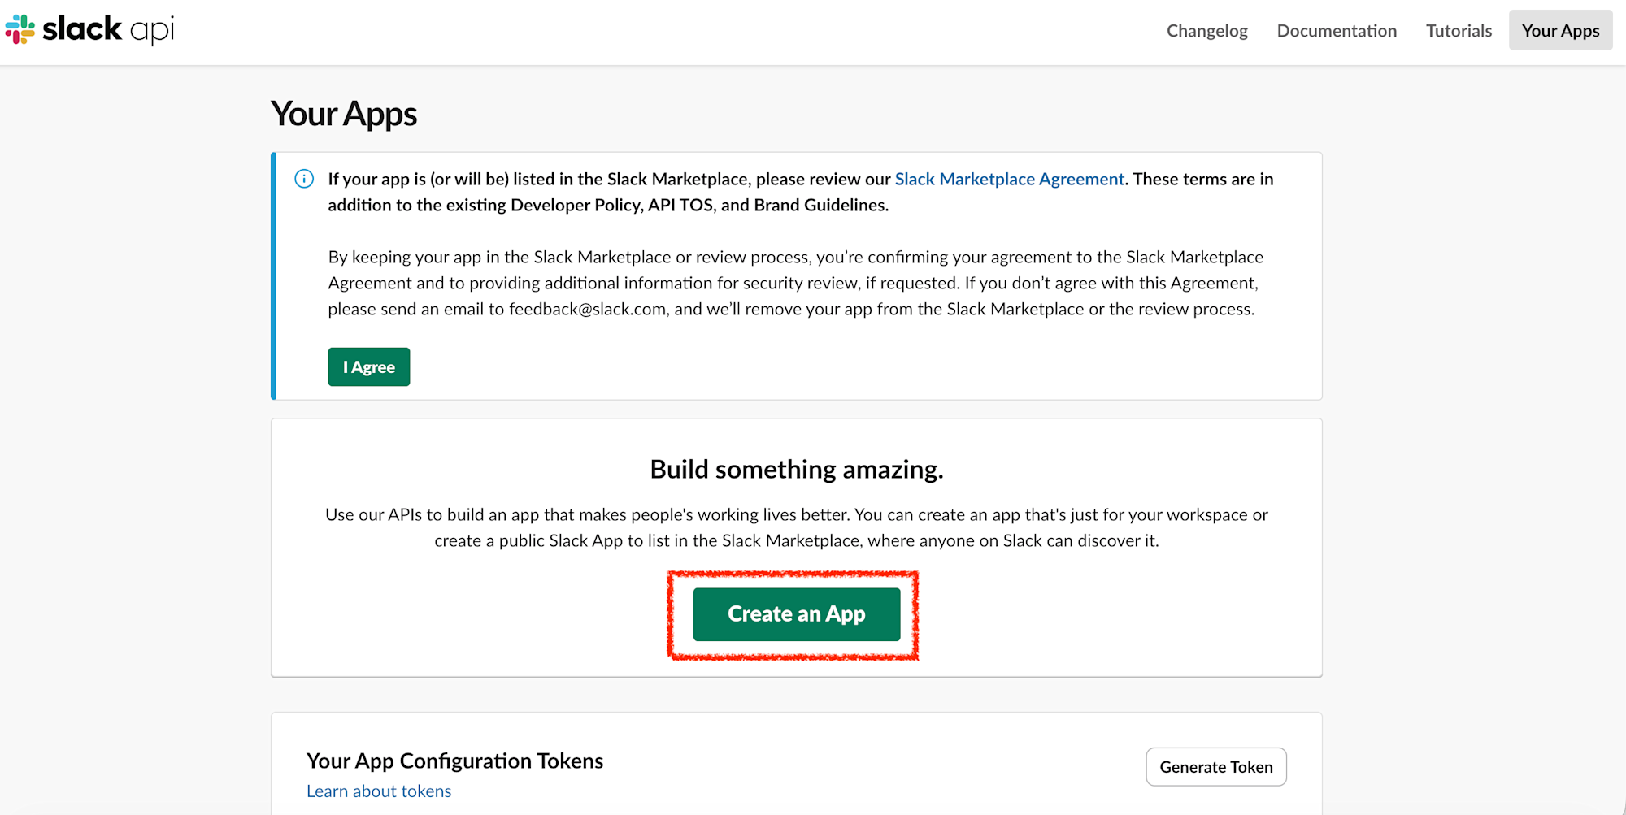
Task: Click the feedback@slack.com email text
Action: 588,309
